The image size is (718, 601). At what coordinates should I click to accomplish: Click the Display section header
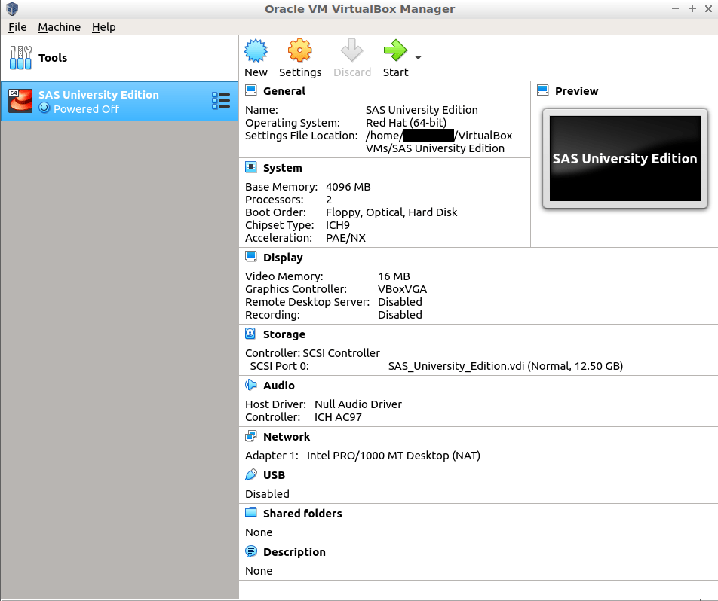pyautogui.click(x=283, y=258)
